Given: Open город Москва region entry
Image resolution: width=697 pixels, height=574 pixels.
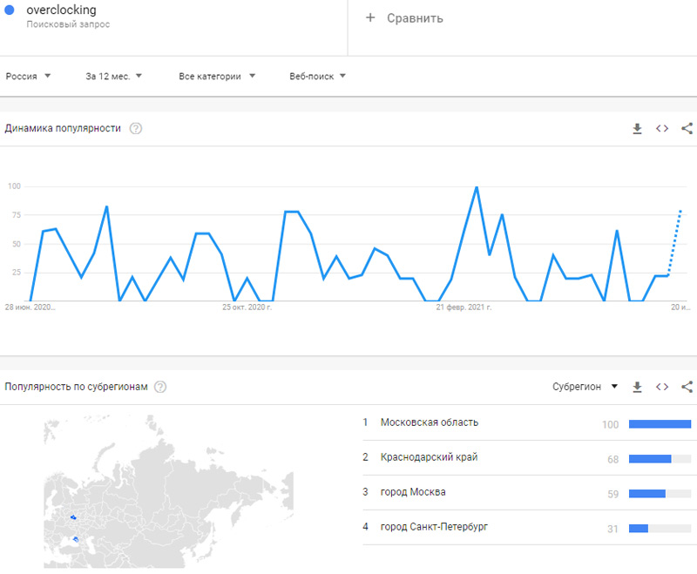Looking at the screenshot, I should point(413,492).
